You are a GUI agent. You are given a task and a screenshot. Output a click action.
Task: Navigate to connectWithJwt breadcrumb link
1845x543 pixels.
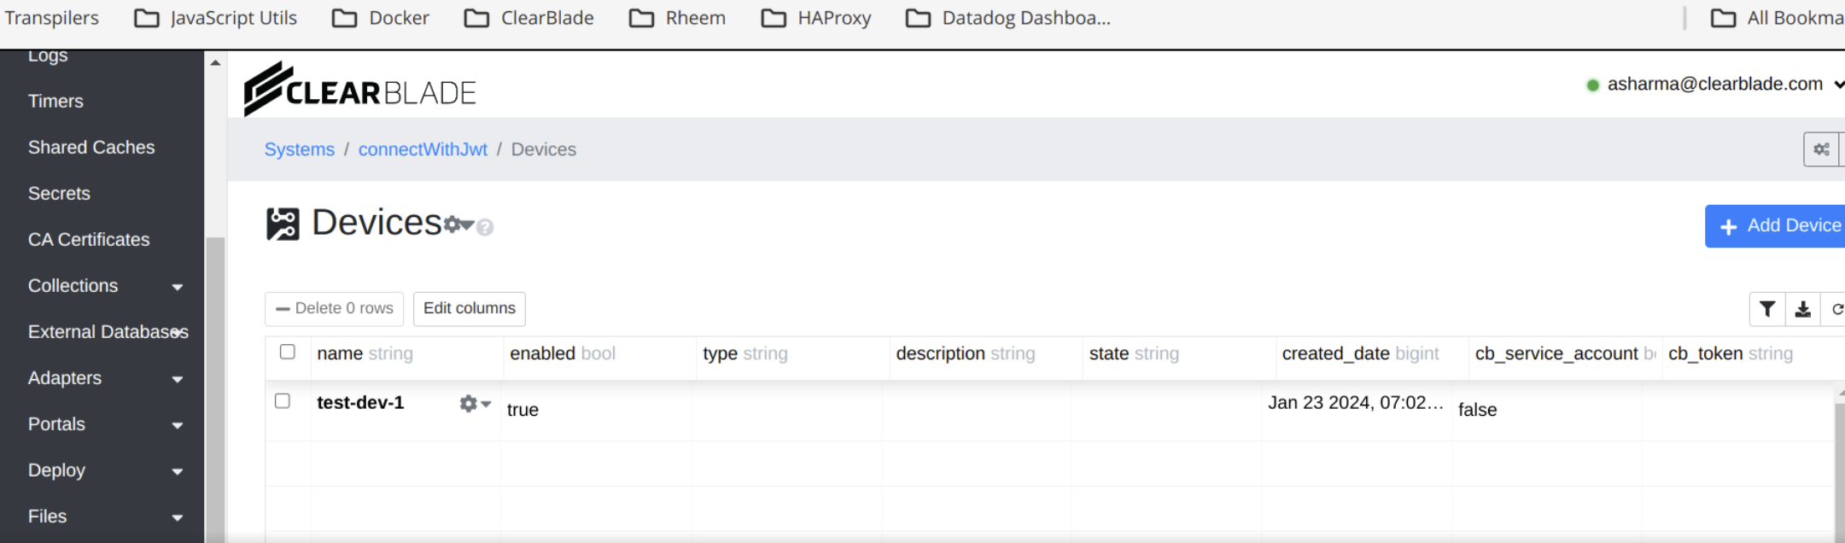[x=423, y=149]
